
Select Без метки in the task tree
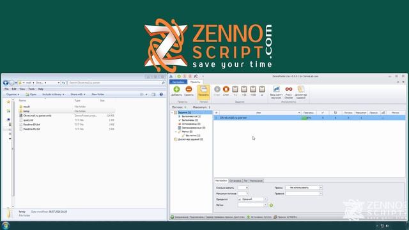[x=193, y=135]
